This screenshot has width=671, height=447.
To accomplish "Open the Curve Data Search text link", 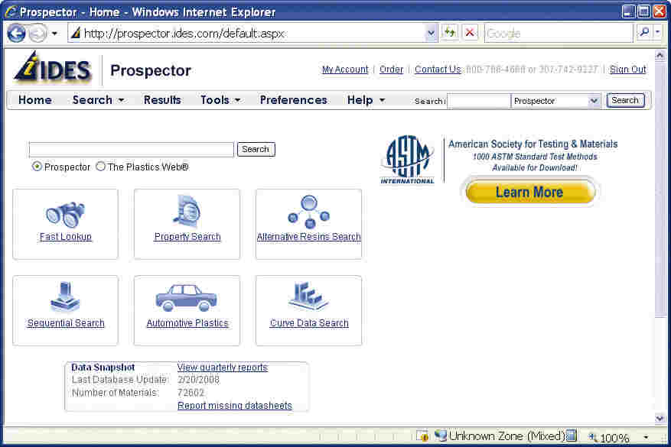I will (309, 323).
